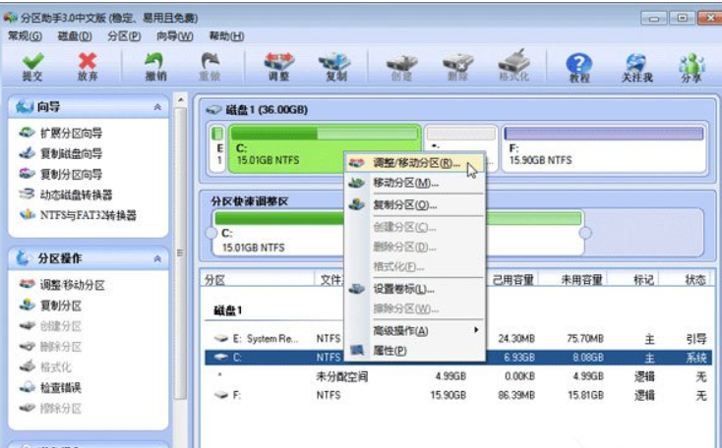Image resolution: width=722 pixels, height=448 pixels.
Task: Click the 创建 (Create) toolbar icon
Action: pos(401,67)
